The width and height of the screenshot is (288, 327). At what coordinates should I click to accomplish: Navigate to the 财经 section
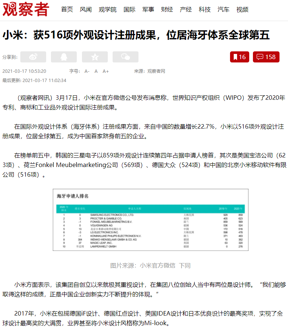[167, 10]
